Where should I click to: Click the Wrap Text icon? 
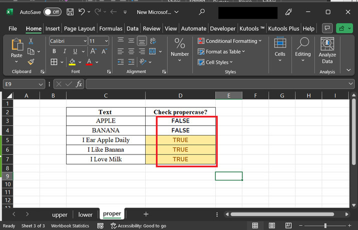(x=153, y=40)
